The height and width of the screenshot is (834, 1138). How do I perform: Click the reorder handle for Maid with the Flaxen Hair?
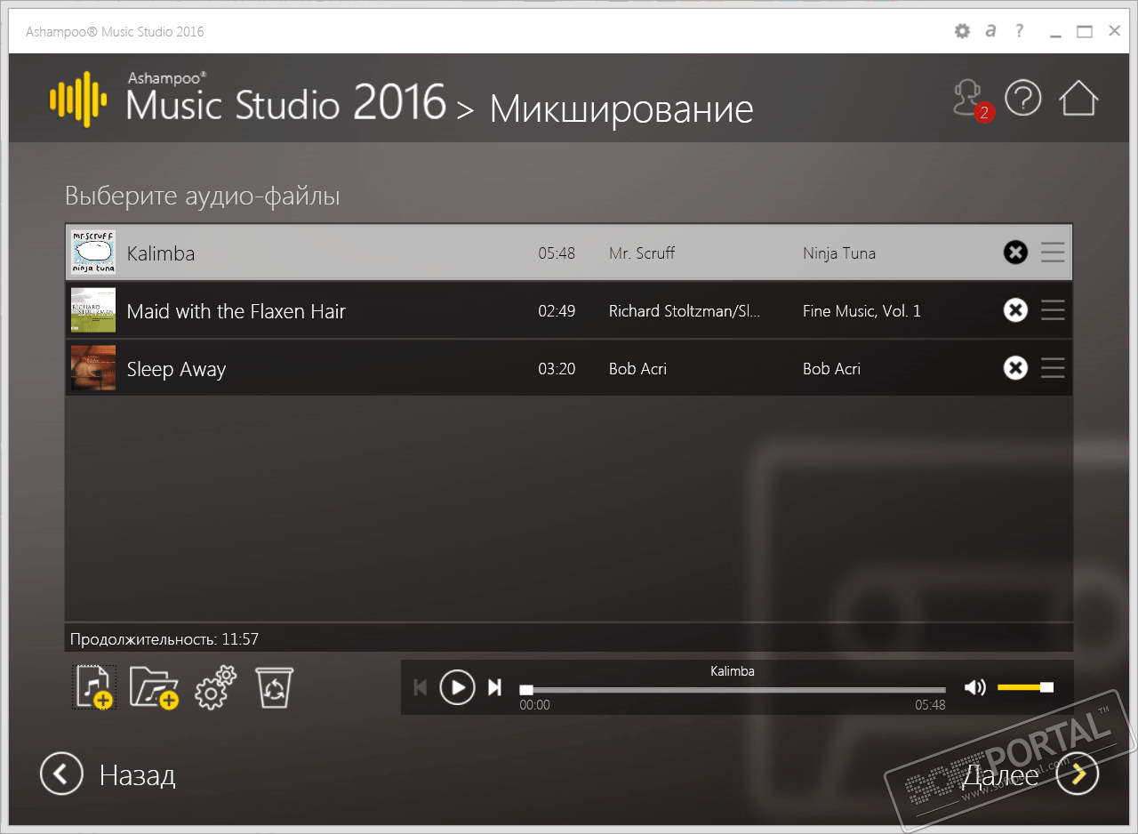(1053, 310)
